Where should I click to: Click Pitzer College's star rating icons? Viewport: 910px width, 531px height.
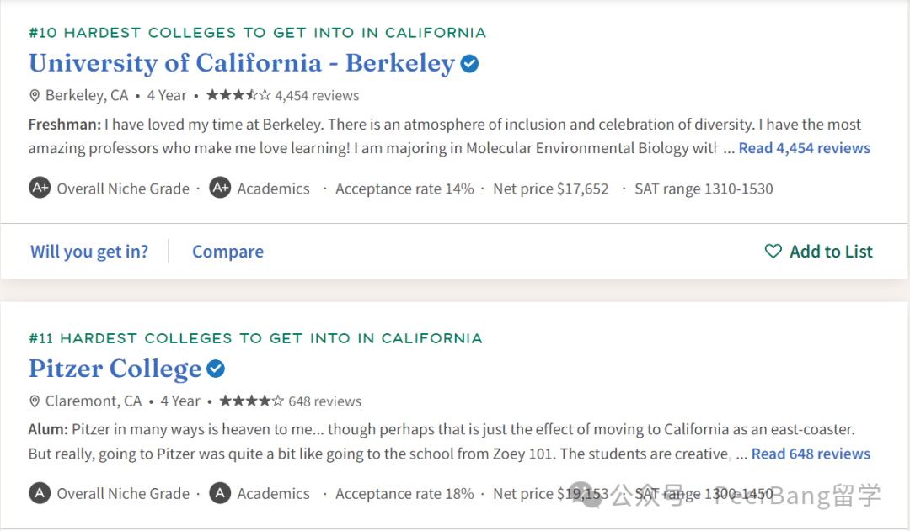(x=252, y=401)
